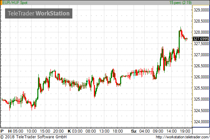Open the workstation.teletrader.com link
The width and height of the screenshot is (210, 140).
(183, 137)
